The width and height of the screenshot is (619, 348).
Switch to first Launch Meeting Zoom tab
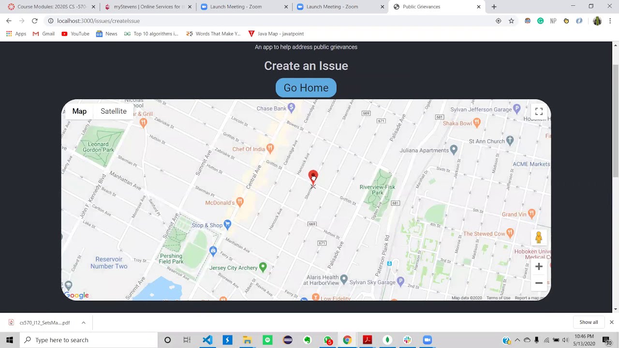coord(244,7)
